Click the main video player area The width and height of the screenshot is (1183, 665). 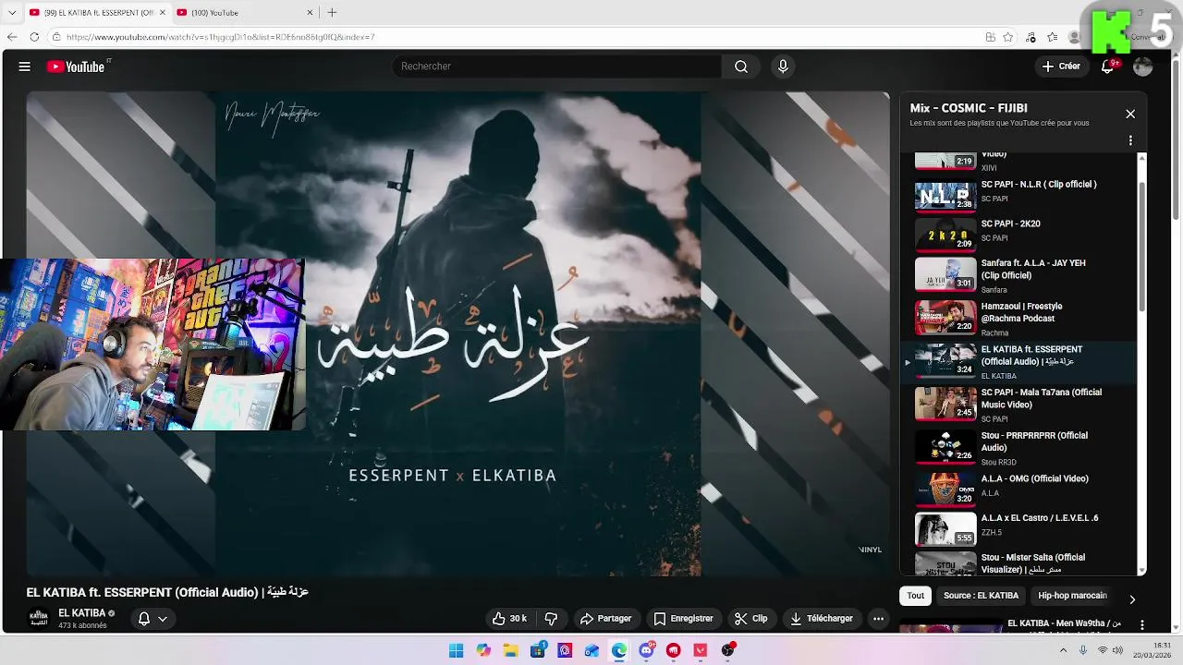pyautogui.click(x=457, y=333)
